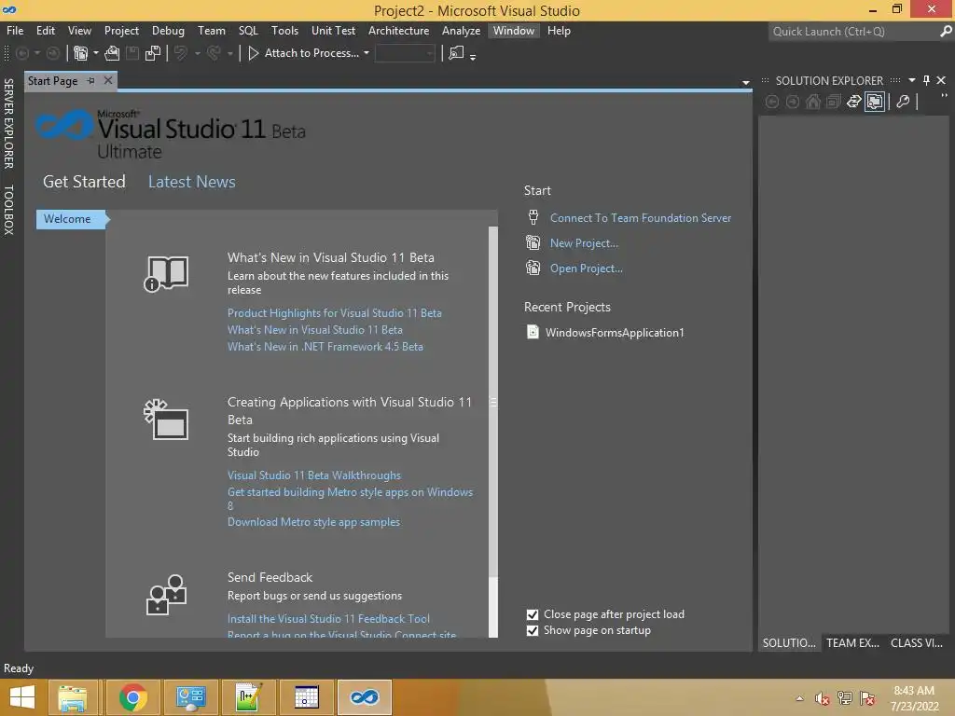Image resolution: width=955 pixels, height=716 pixels.
Task: Uncheck Close page after project load
Action: pyautogui.click(x=533, y=614)
